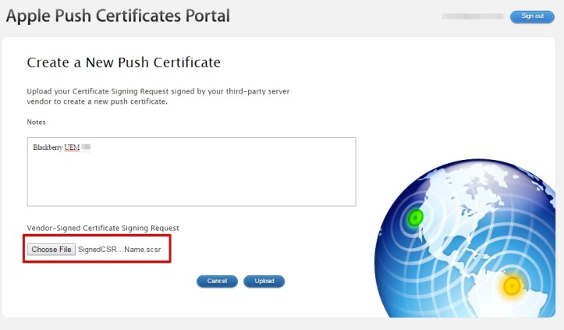Click the underlined UEM word in notes

click(72, 147)
